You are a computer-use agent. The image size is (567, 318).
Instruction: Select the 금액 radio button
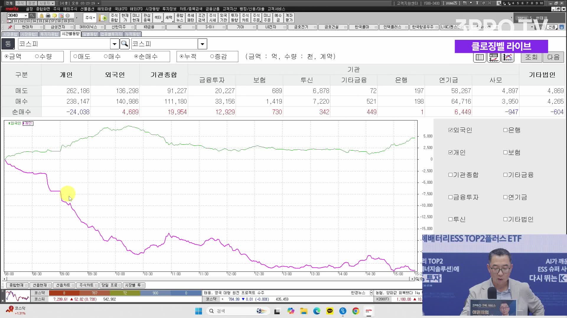6,56
